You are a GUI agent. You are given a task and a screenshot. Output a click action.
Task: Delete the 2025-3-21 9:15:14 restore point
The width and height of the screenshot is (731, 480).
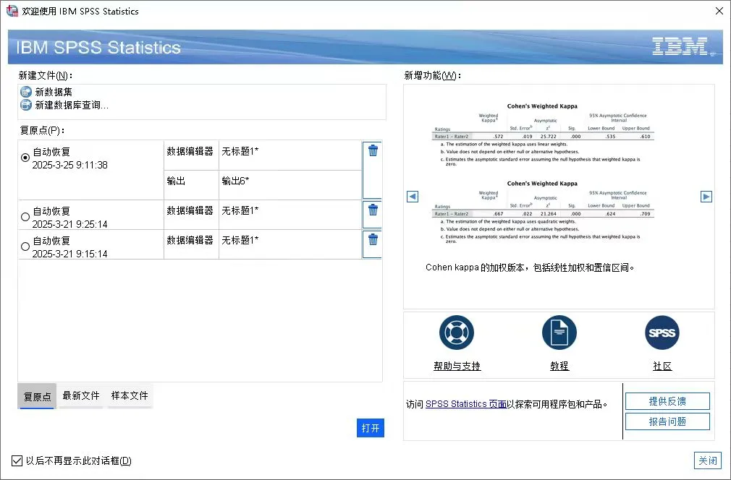pos(373,240)
